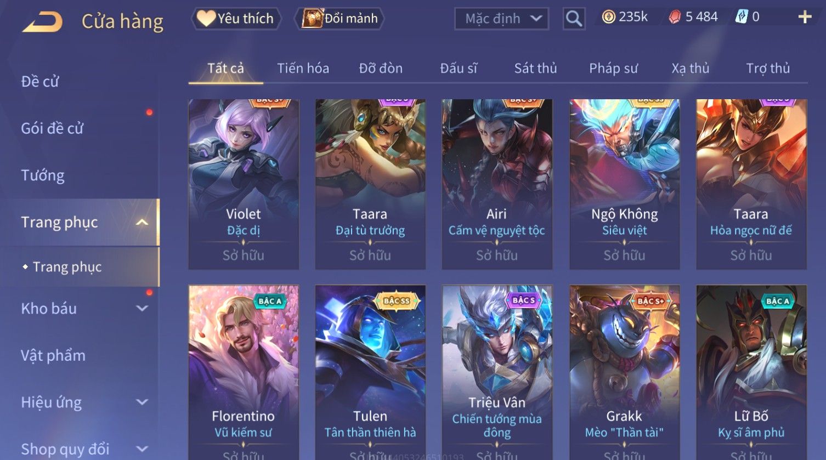
Task: Tap the plus icon to add currency
Action: 805,18
